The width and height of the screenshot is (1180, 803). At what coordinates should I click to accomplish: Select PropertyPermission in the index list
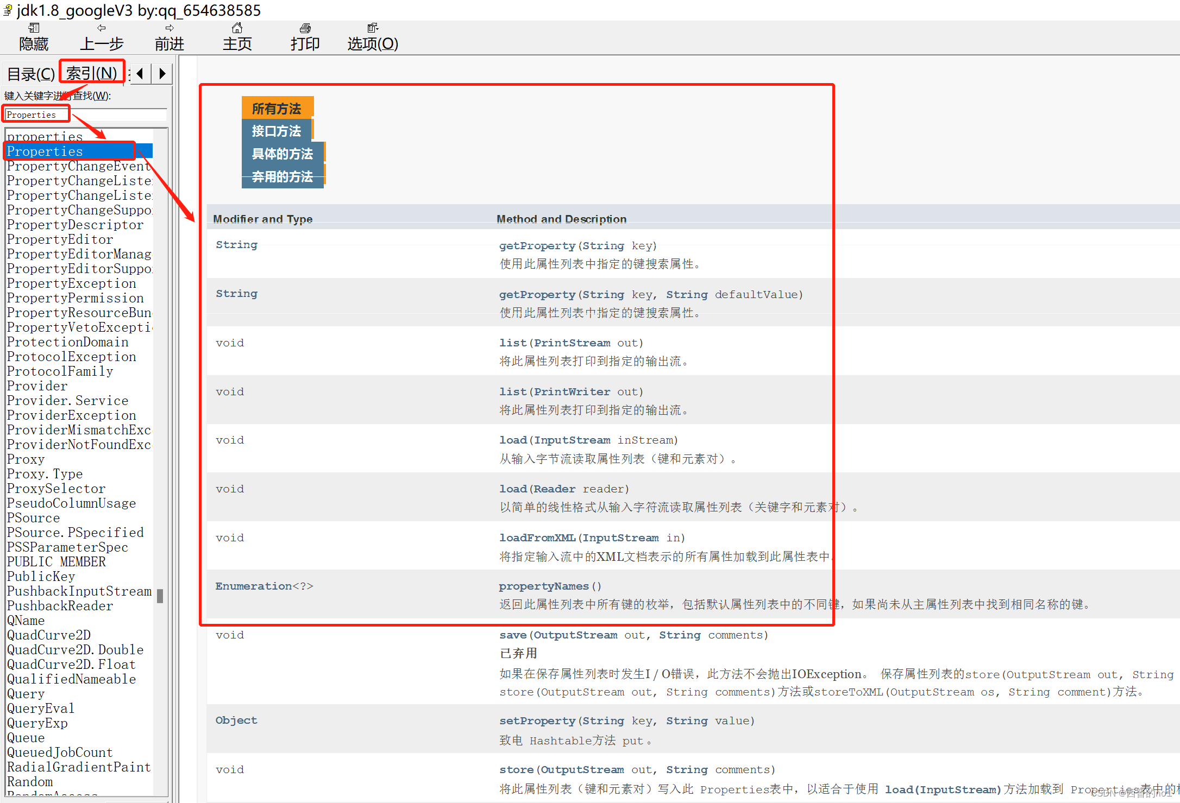coord(76,298)
